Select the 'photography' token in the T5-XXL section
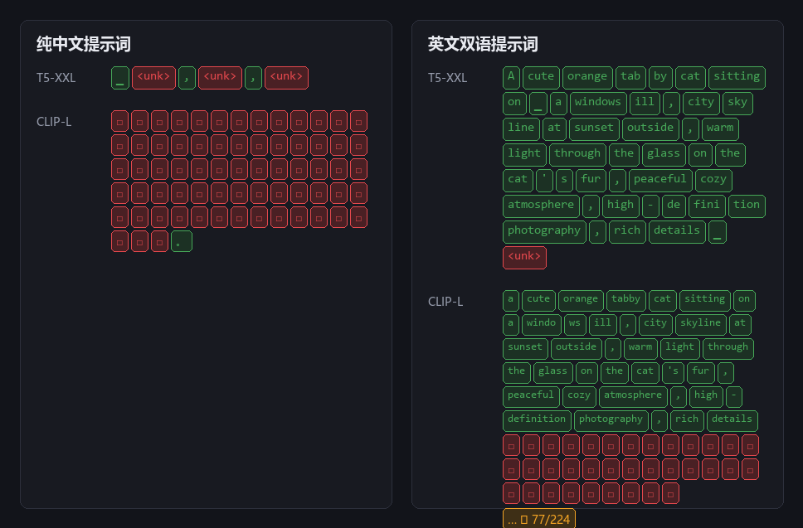Image resolution: width=803 pixels, height=528 pixels. pyautogui.click(x=544, y=232)
